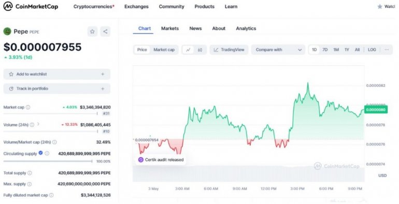Open the Analytics tab
Viewport: 399px width, 204px height.
[x=246, y=28]
